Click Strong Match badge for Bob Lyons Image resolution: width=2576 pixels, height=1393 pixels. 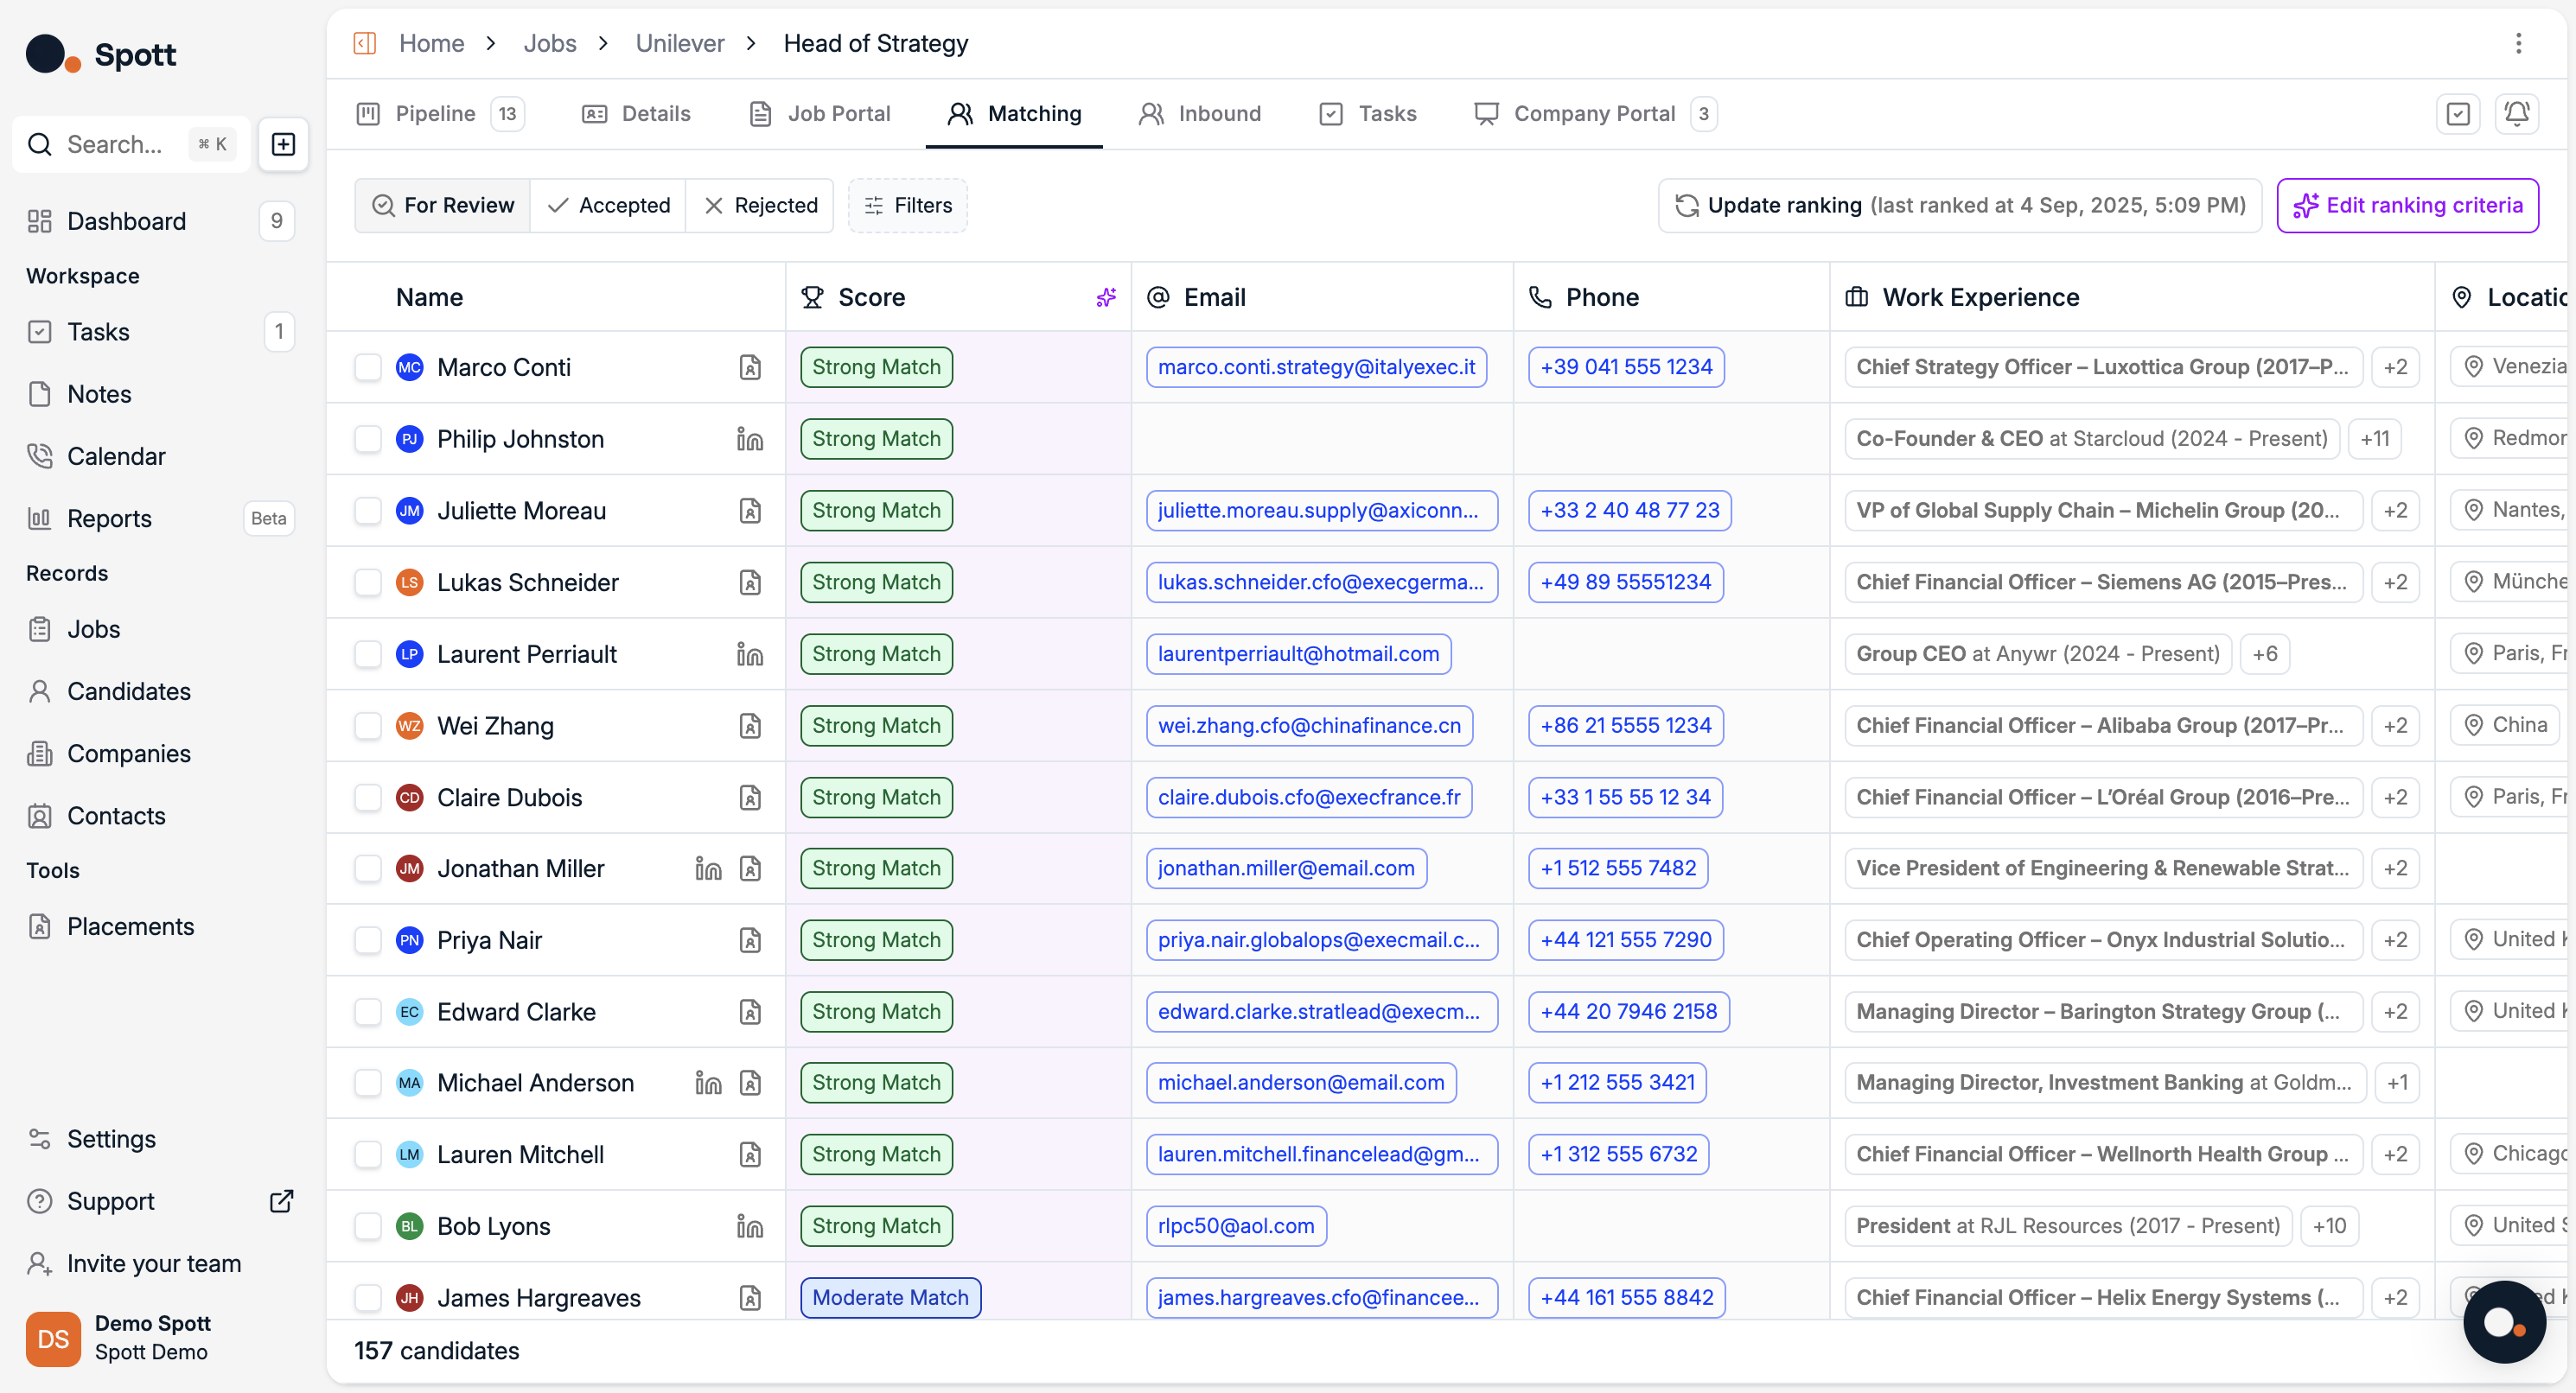coord(876,1226)
